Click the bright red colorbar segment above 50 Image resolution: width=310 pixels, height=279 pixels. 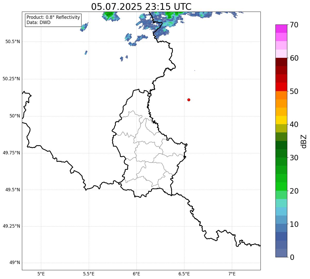pyautogui.click(x=281, y=87)
